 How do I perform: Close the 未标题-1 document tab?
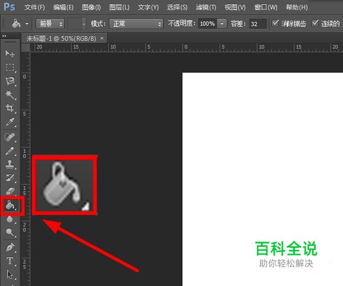[x=102, y=38]
